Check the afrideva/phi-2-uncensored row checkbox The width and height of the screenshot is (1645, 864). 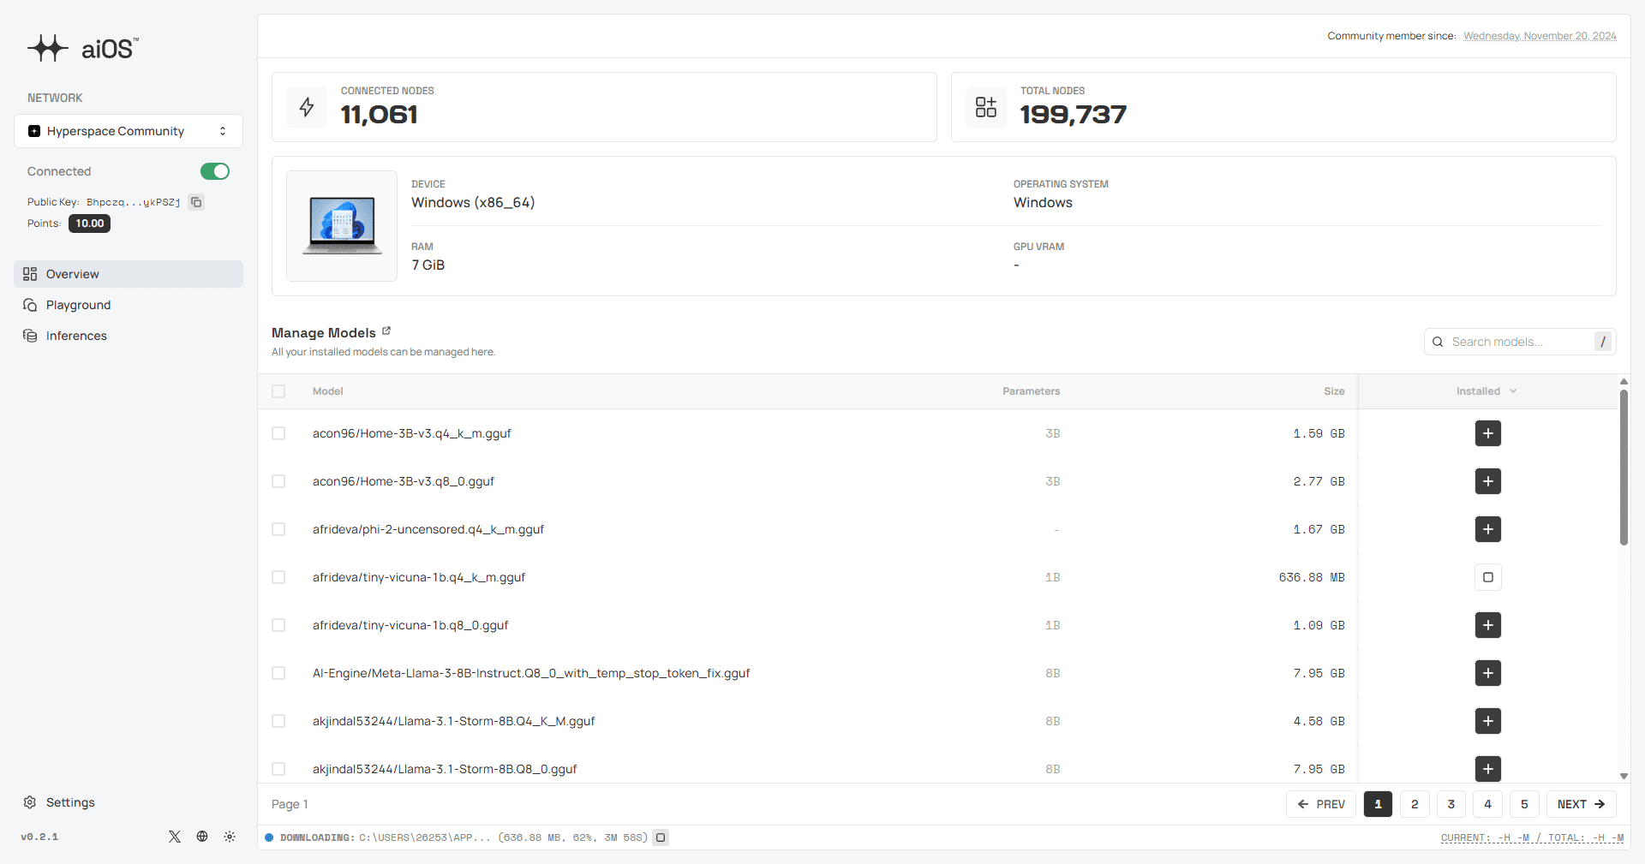[x=278, y=529]
